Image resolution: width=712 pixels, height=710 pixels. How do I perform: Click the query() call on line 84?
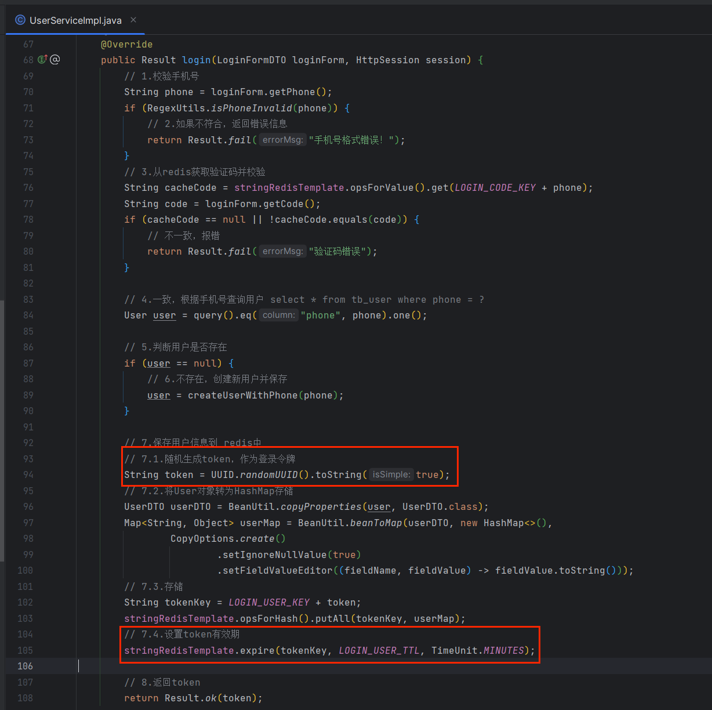click(x=214, y=315)
